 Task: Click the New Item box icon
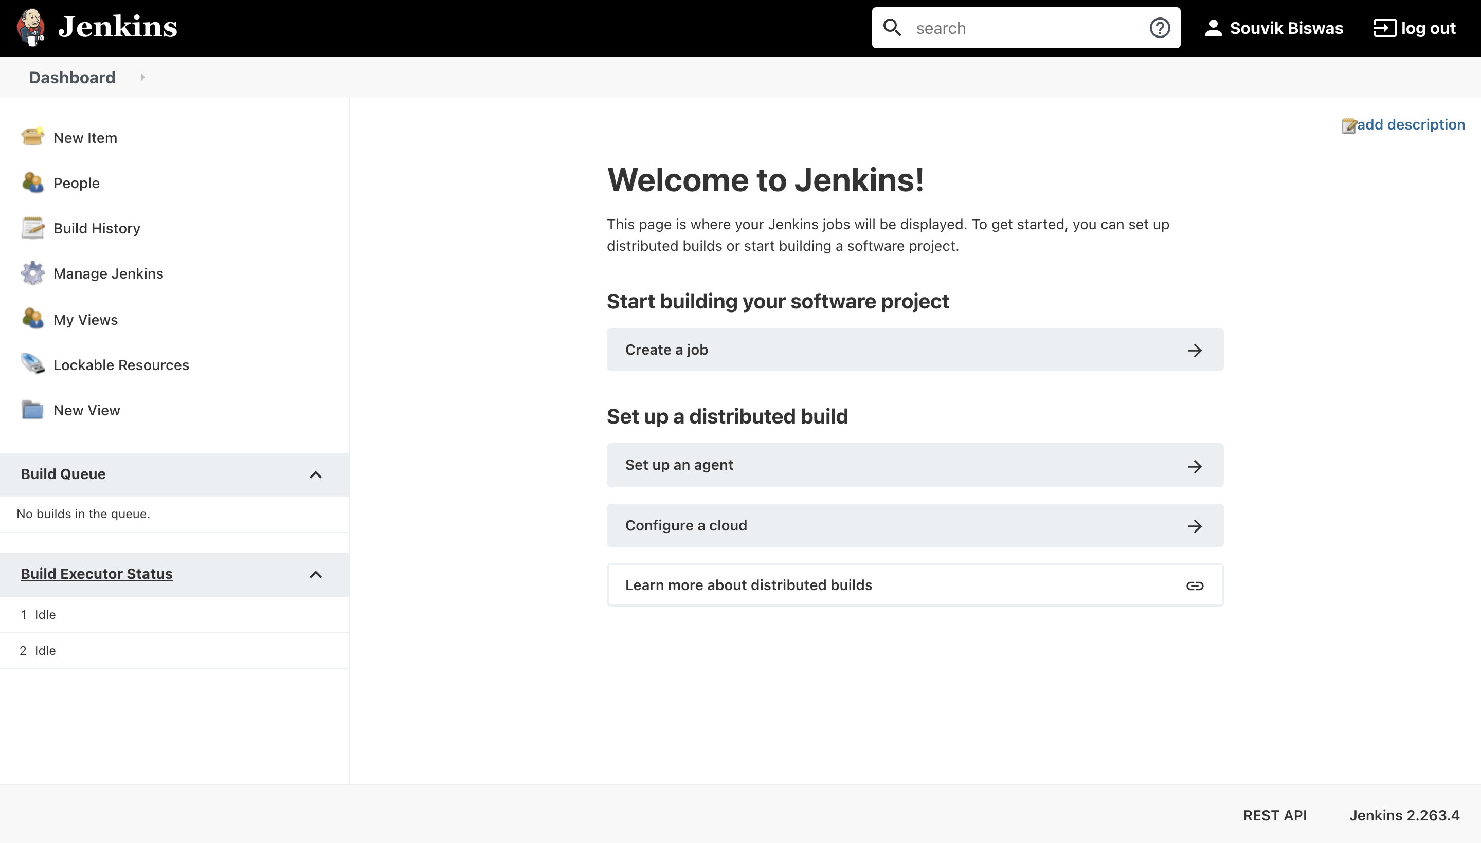point(32,137)
